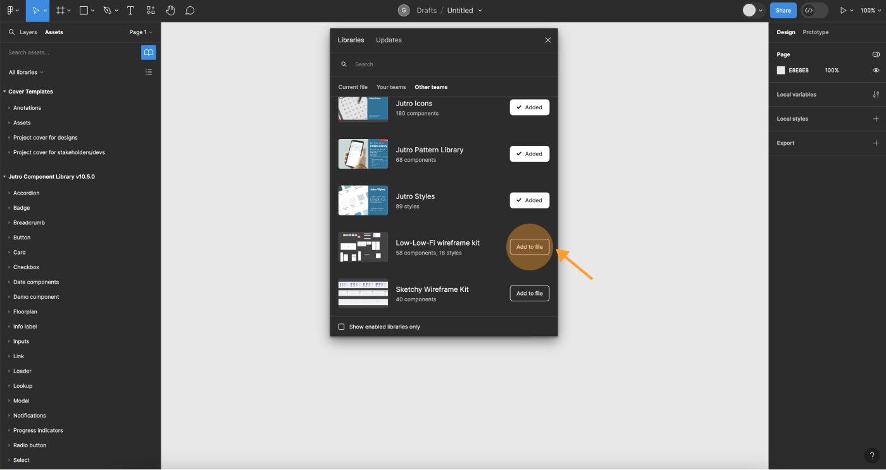Open the All libraries filter dropdown
The width and height of the screenshot is (886, 470).
pos(26,72)
